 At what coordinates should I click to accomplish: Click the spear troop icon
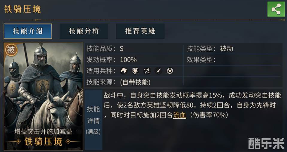(x=158, y=71)
